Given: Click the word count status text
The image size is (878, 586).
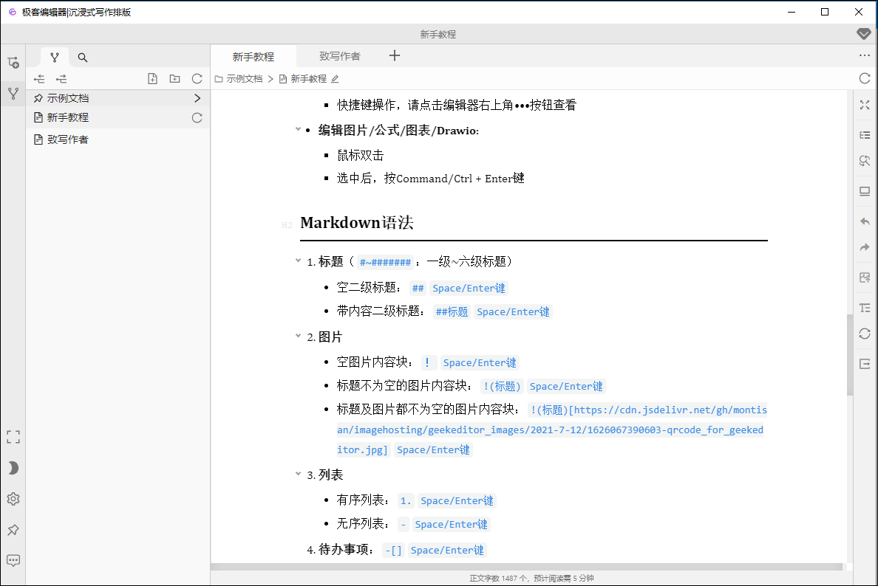Looking at the screenshot, I should click(531, 578).
